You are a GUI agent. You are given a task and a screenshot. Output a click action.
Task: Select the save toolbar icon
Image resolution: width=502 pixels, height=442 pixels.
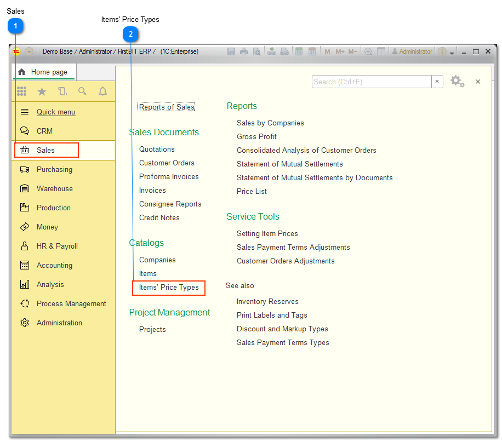coord(231,51)
